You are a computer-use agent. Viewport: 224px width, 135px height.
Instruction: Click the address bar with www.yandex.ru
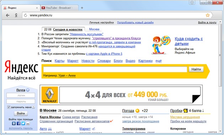point(117,15)
